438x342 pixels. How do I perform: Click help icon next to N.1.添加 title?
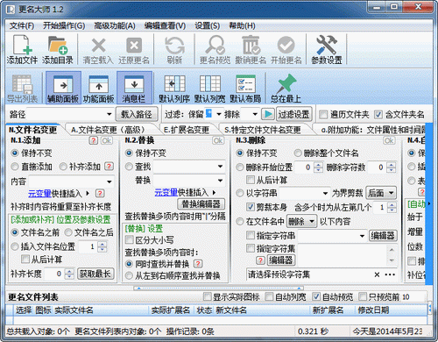point(93,140)
